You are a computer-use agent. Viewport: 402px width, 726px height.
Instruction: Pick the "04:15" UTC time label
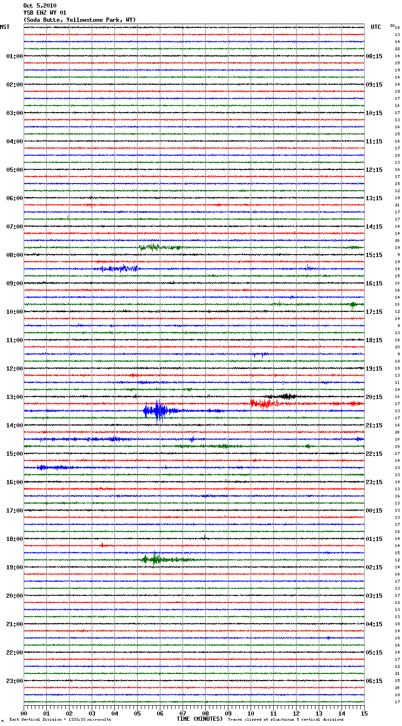(374, 624)
